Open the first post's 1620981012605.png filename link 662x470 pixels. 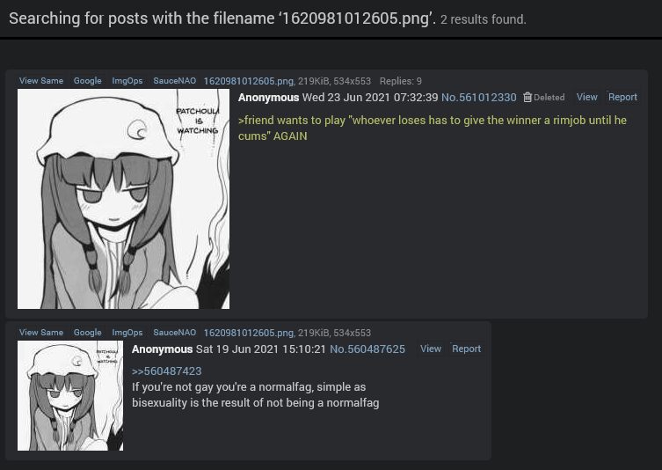point(248,81)
